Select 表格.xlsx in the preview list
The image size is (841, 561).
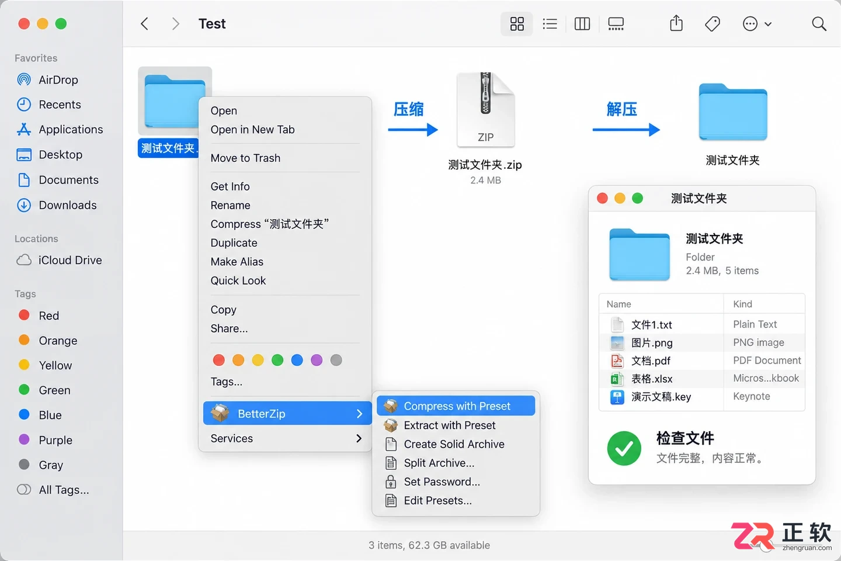702,379
